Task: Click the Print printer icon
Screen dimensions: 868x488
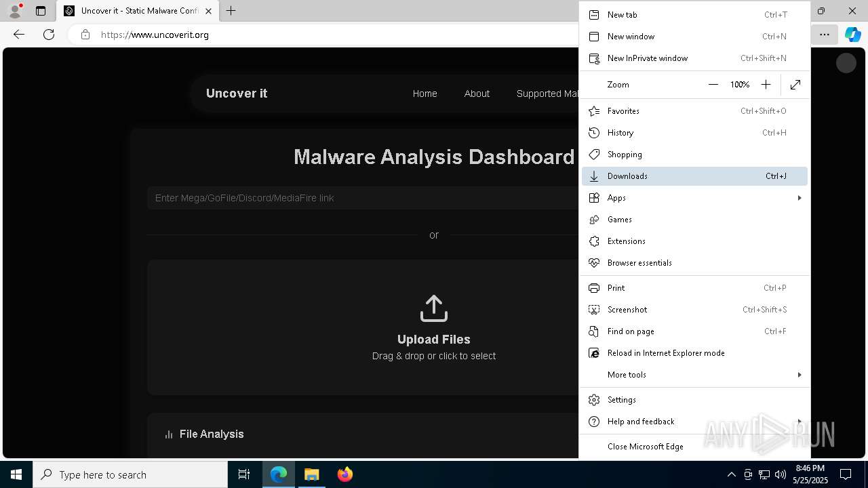Action: coord(594,288)
